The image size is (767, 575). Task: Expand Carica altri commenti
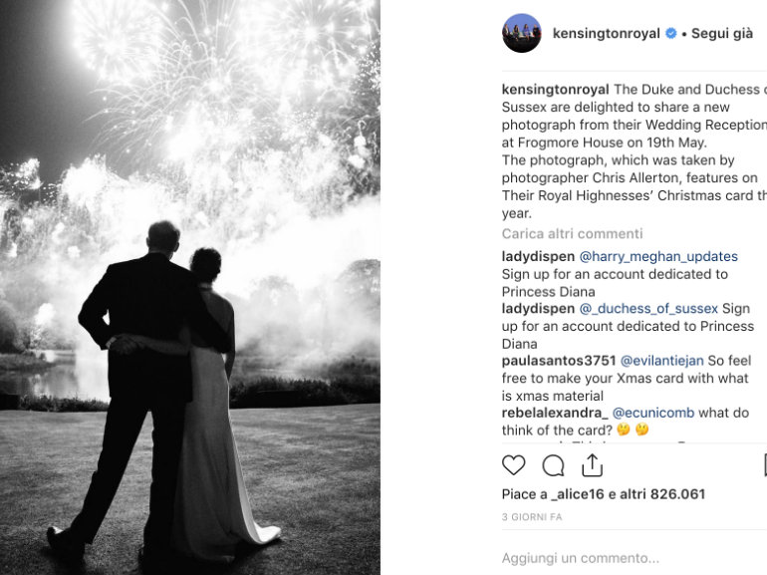[573, 234]
